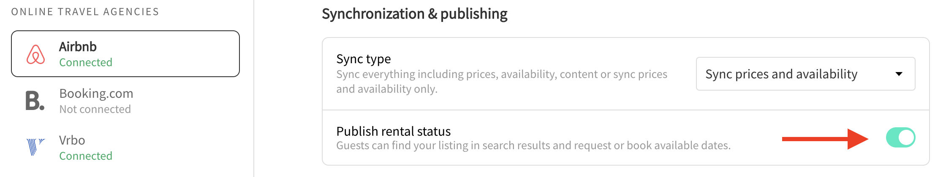Click the 'Online Travel Agencies' section header
This screenshot has width=946, height=177.
(x=85, y=12)
